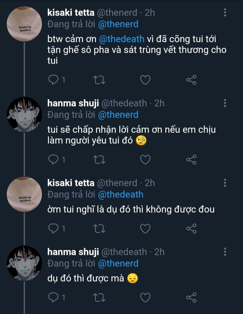Like kisaki's 'ờm tui nghĩ' tweet
Viewport: 243px width, 314px height.
145,229
